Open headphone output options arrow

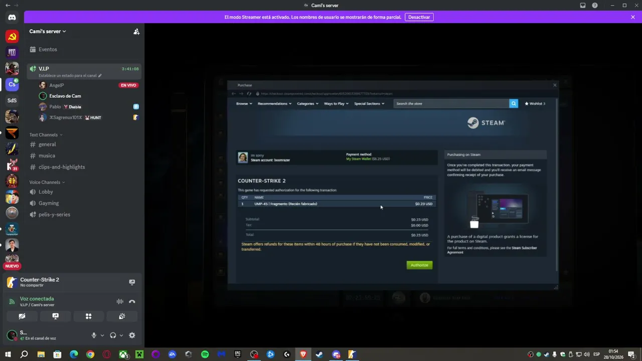tap(121, 335)
